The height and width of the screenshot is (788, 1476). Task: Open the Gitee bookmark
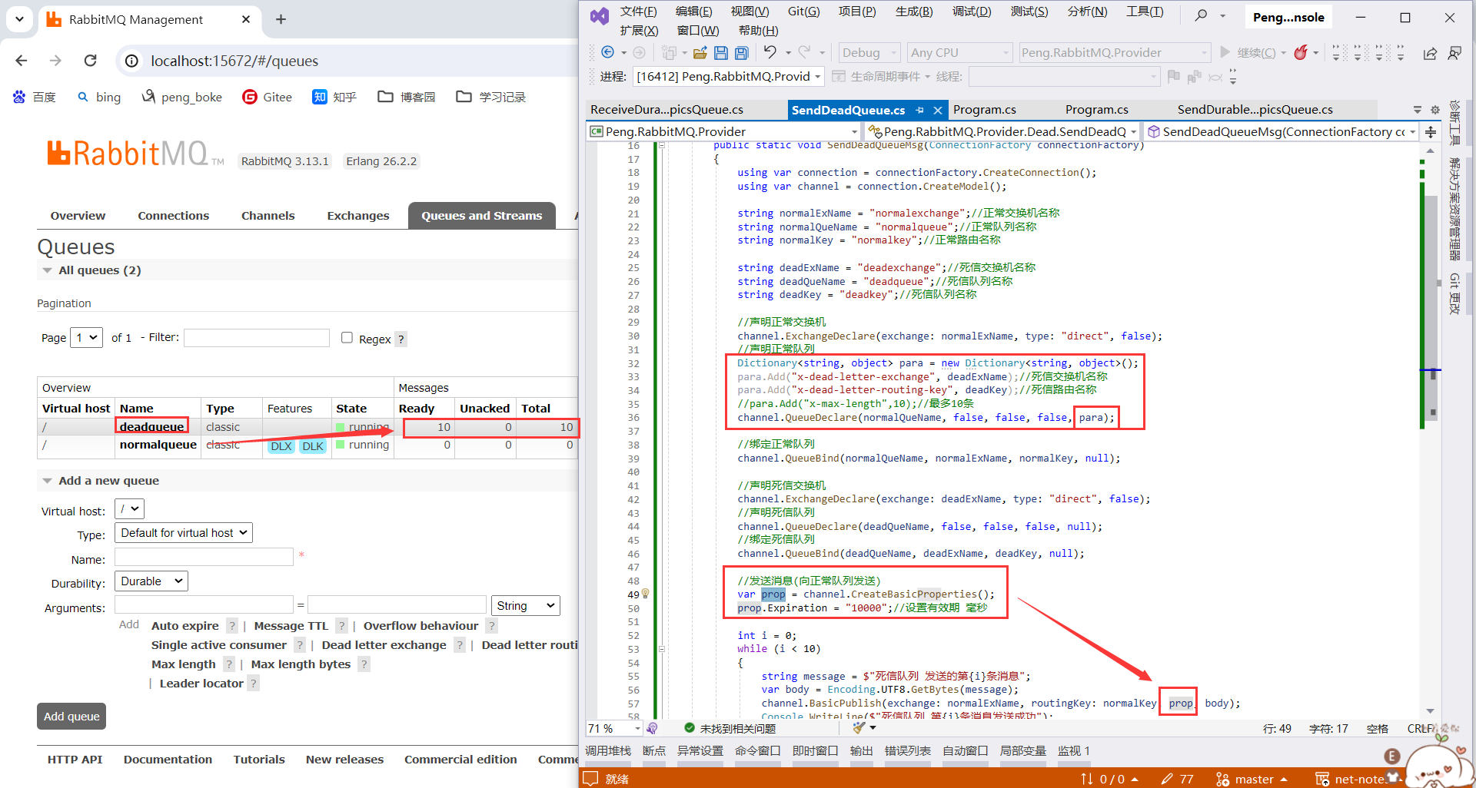coord(268,97)
